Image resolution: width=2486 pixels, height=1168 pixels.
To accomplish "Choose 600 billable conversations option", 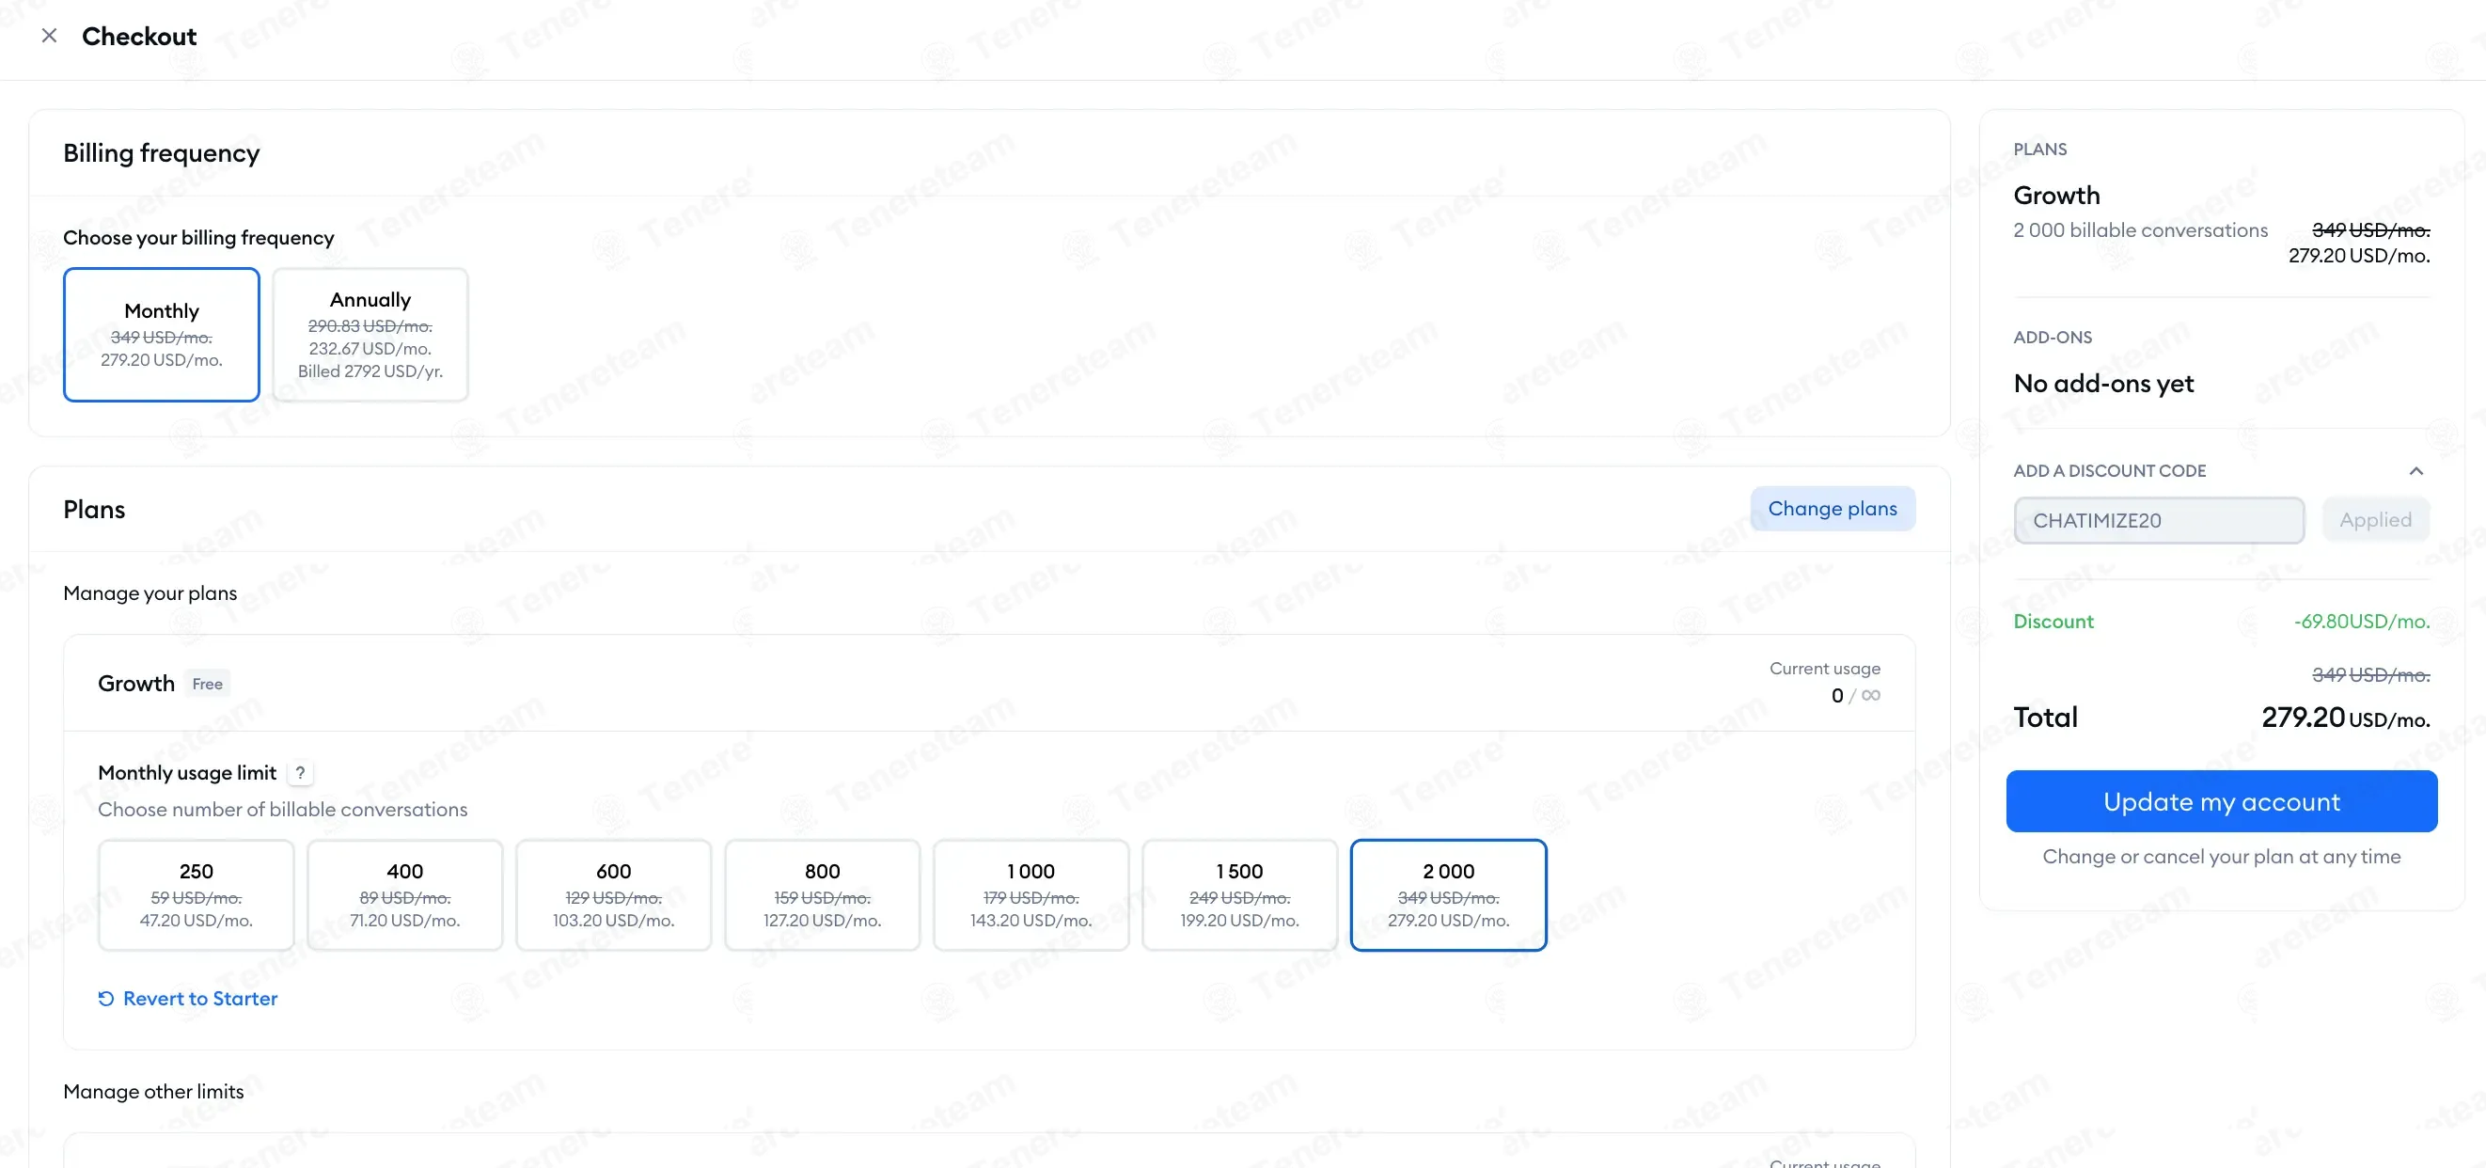I will (613, 895).
